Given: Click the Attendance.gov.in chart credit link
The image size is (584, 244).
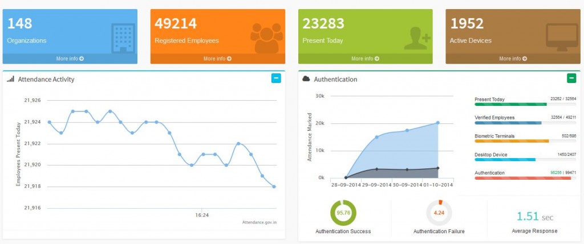Looking at the screenshot, I should (x=259, y=222).
